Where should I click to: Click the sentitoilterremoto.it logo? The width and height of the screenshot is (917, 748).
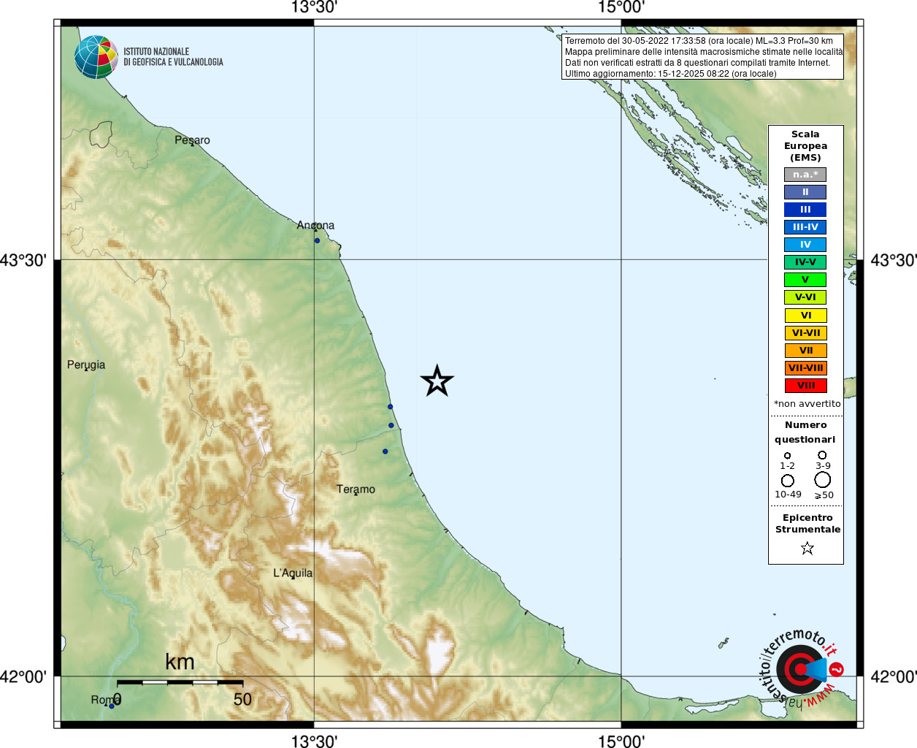pos(802,668)
